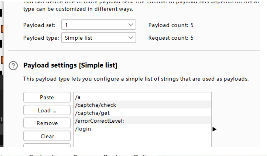
Task: Click the Request count: 5 label
Action: [171, 38]
